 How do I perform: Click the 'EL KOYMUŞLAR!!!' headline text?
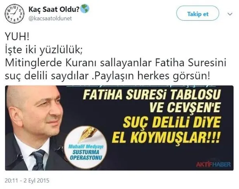(166, 137)
